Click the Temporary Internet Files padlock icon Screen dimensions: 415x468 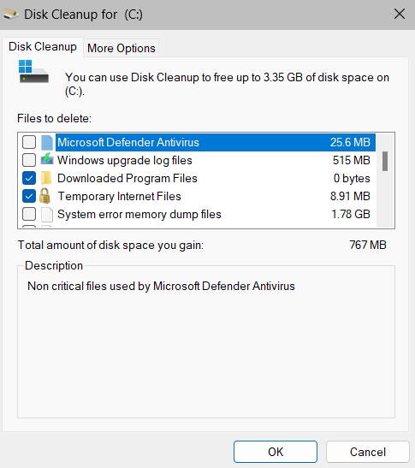[x=44, y=196]
